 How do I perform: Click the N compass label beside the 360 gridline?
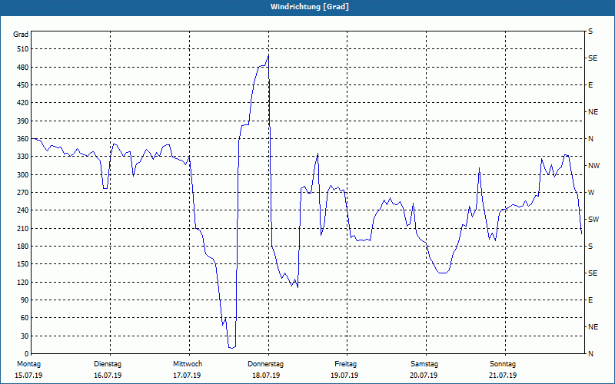(590, 139)
